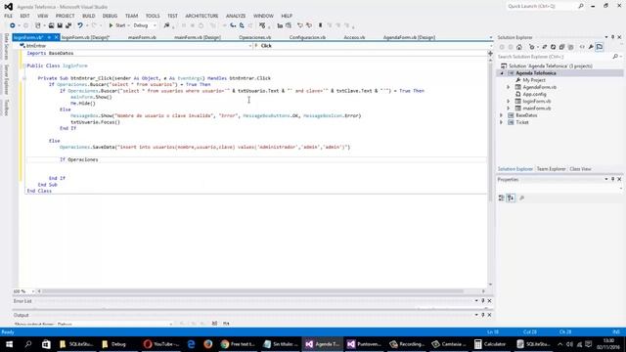This screenshot has width=626, height=352.
Task: Open the BUILD menu
Action: point(89,16)
